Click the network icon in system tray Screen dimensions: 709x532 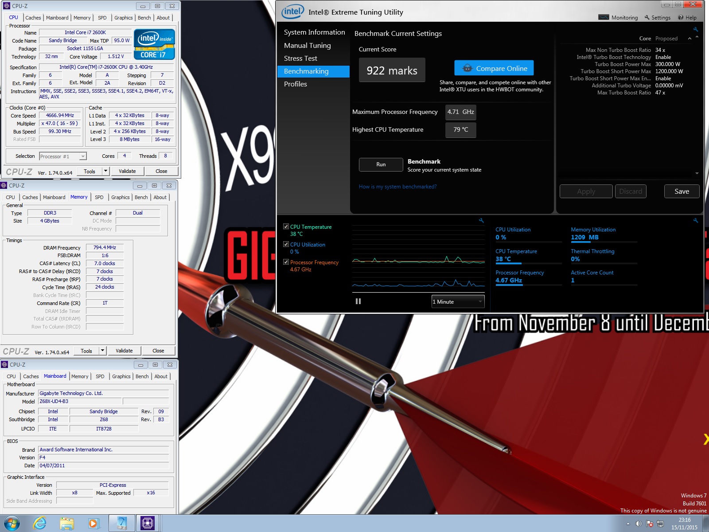pos(660,524)
